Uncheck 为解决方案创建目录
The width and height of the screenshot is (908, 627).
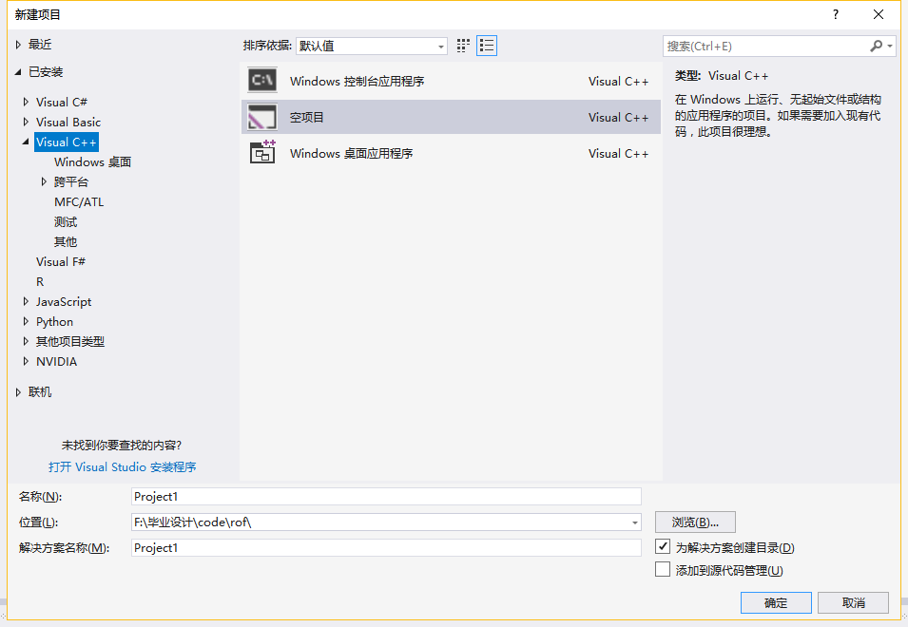(663, 546)
